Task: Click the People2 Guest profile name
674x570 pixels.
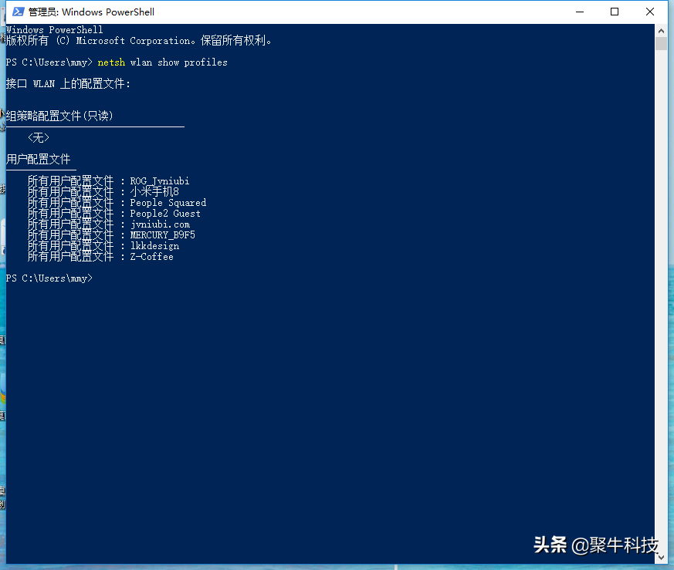Action: [x=165, y=214]
